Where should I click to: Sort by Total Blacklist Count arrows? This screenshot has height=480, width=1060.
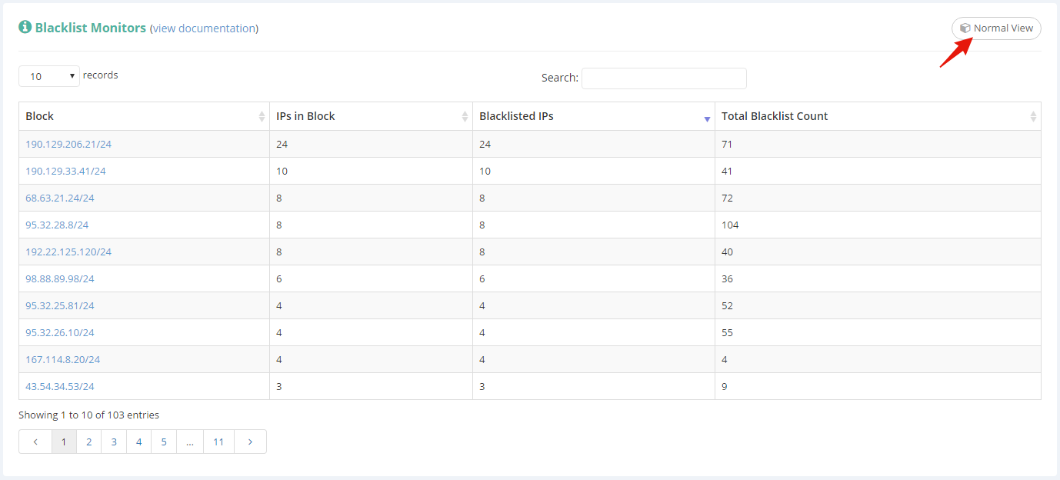(x=1033, y=117)
